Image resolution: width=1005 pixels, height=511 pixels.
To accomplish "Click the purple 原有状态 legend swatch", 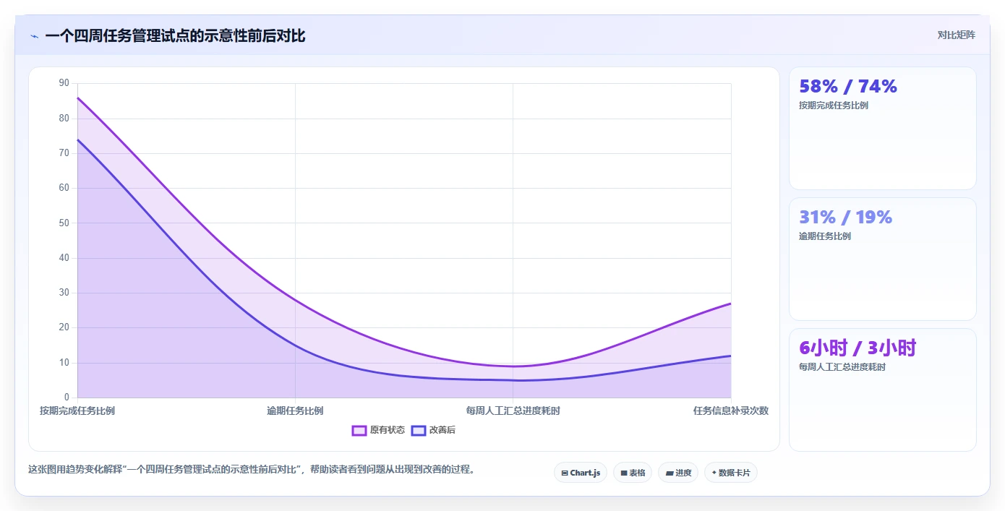I will pyautogui.click(x=359, y=430).
